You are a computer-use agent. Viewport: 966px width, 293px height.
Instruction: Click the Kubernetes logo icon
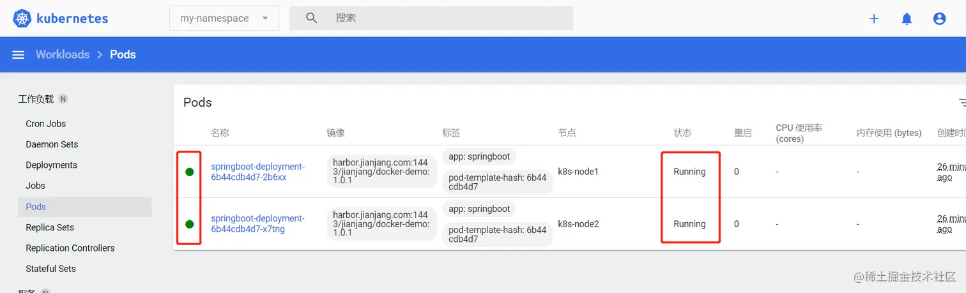tap(22, 19)
